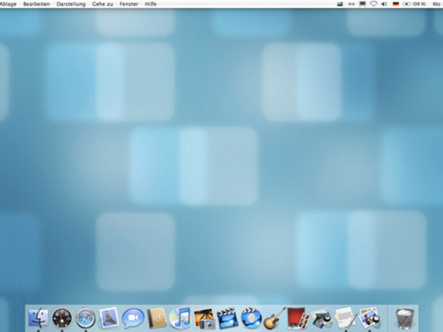
Task: Open iPhoto in the Dock
Action: [x=204, y=319]
